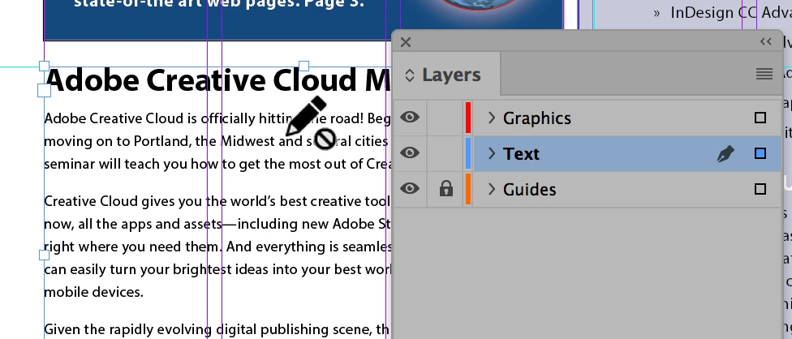Click the text "InDesign CC Adva" at right
The height and width of the screenshot is (339, 792).
click(x=731, y=13)
